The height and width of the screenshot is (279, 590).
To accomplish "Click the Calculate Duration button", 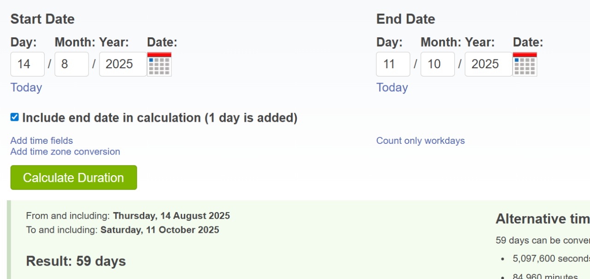I will pyautogui.click(x=74, y=178).
